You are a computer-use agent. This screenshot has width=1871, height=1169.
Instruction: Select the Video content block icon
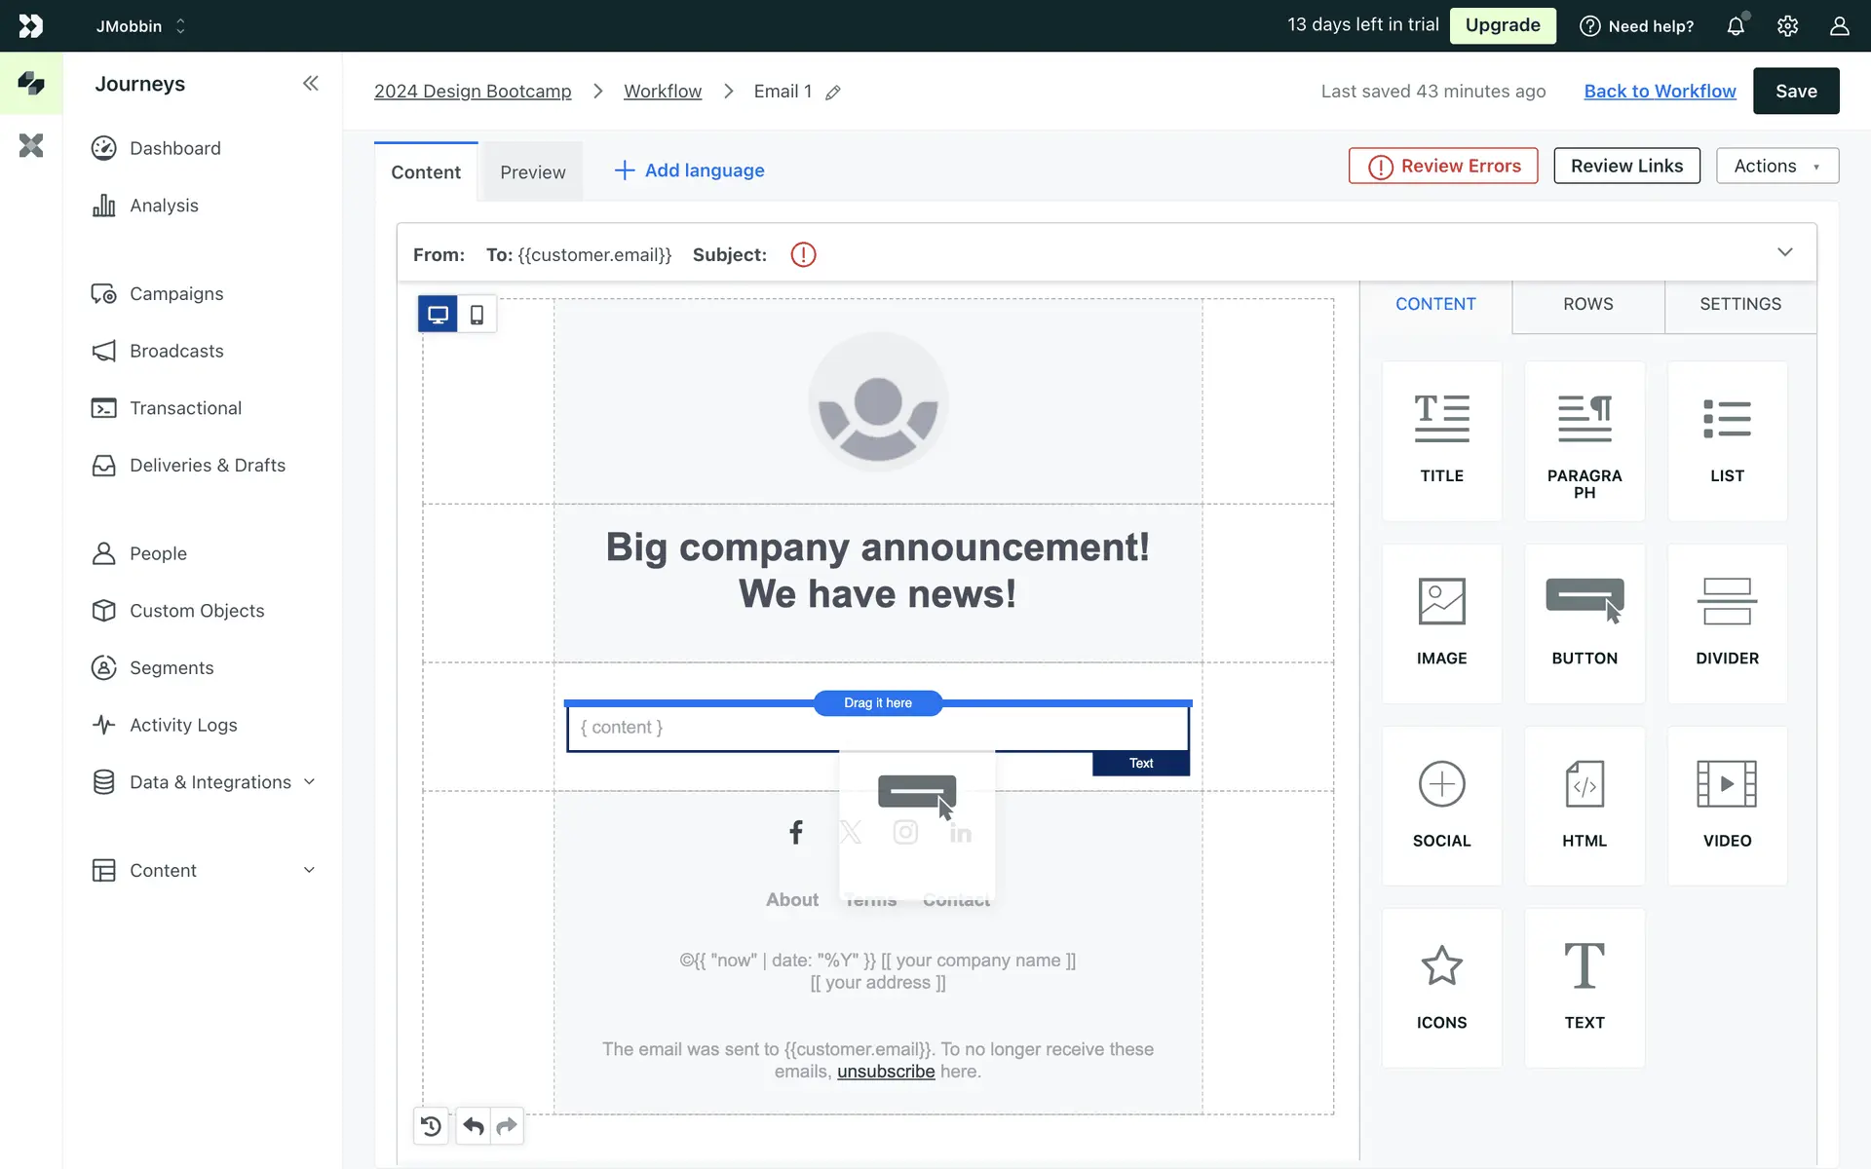coord(1726,785)
